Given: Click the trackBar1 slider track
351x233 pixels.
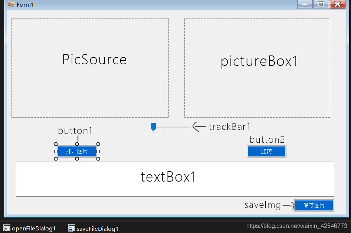Looking at the screenshot, I should point(173,126).
